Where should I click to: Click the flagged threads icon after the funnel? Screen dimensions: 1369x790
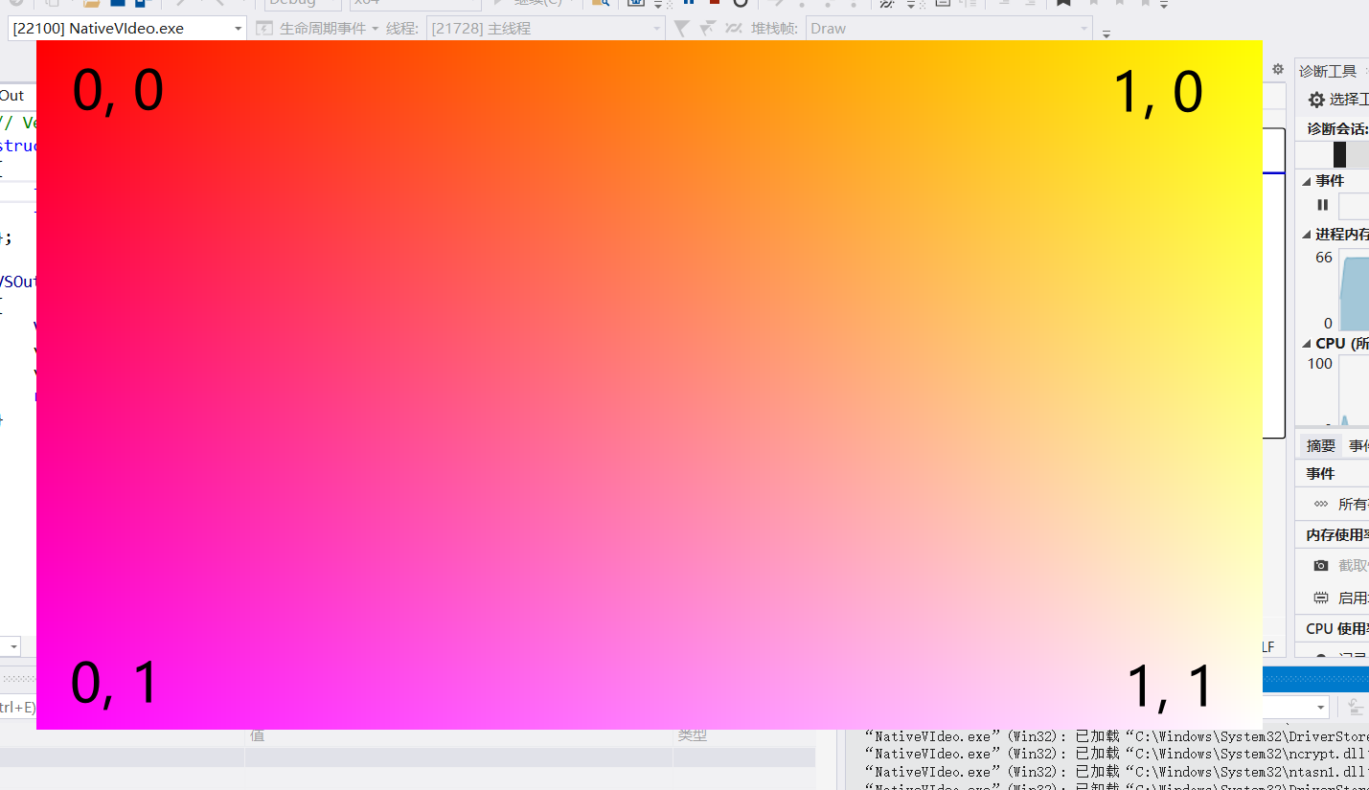point(708,29)
